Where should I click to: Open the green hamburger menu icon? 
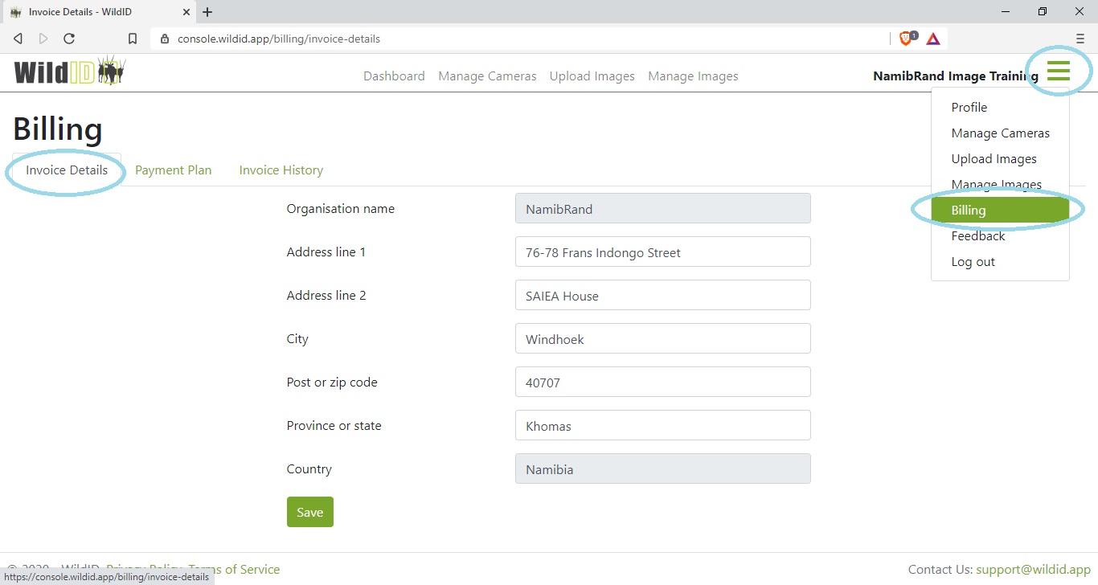pos(1059,71)
